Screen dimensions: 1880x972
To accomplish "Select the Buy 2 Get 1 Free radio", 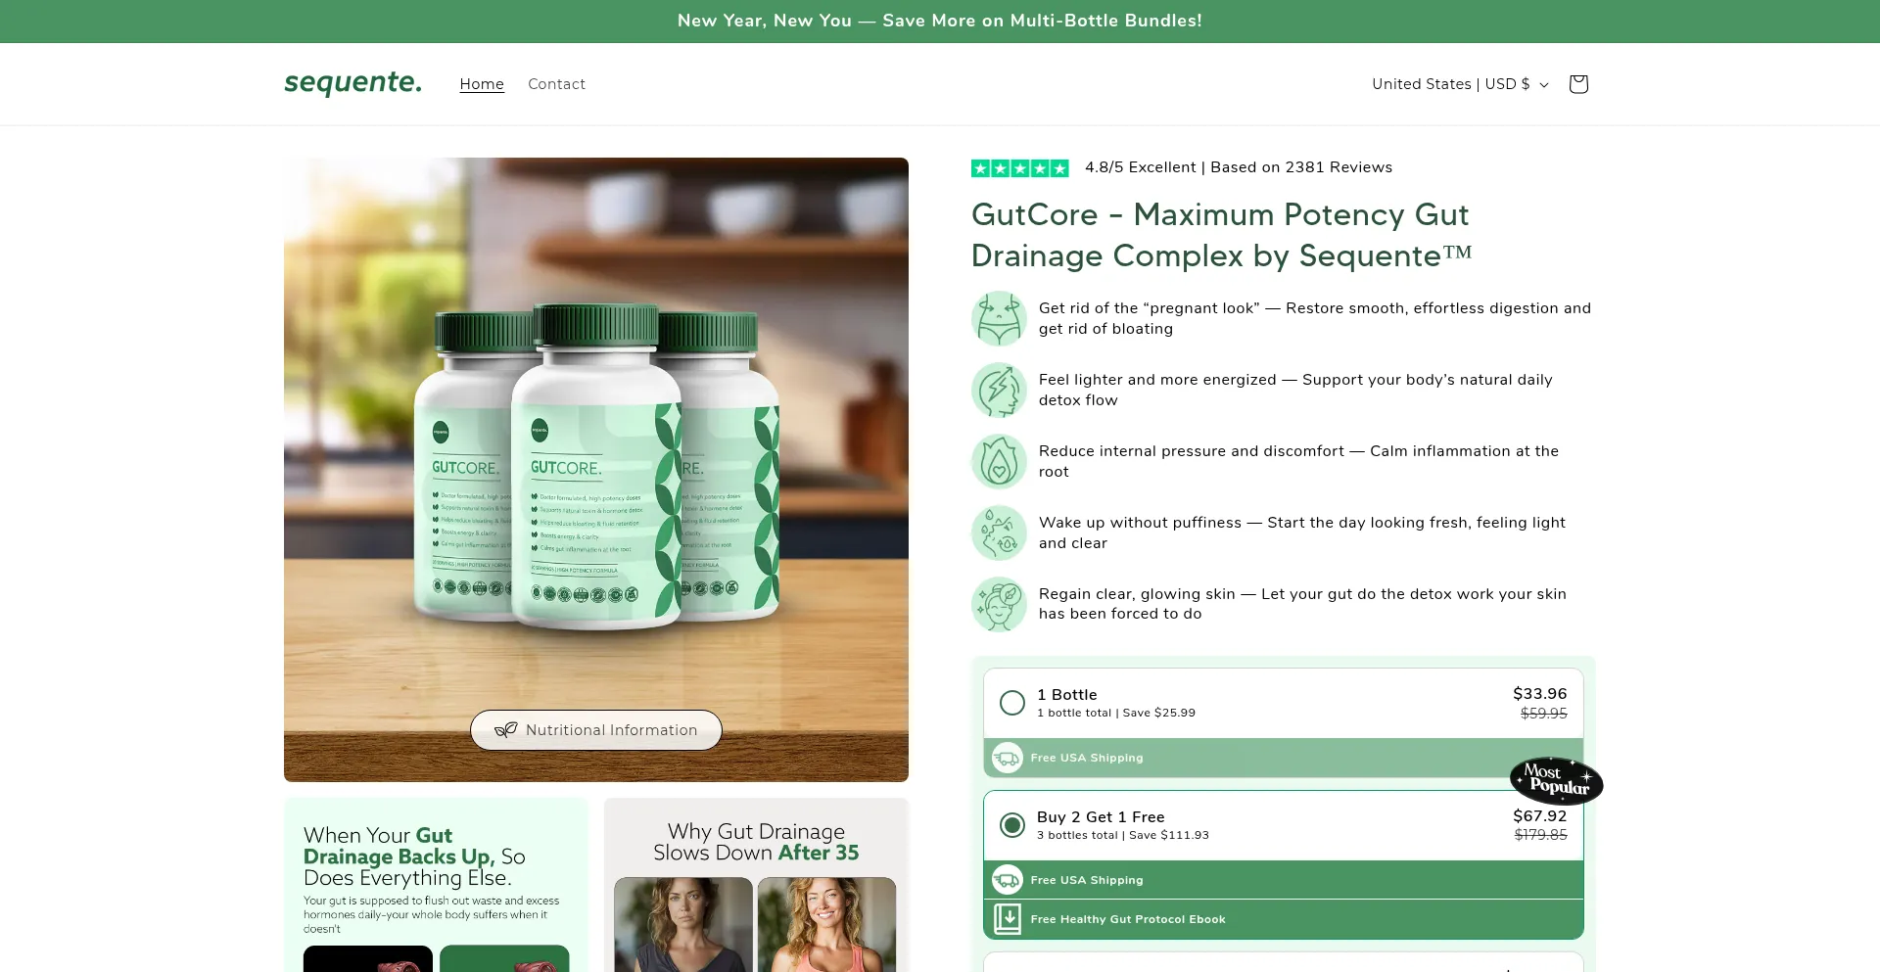I will pyautogui.click(x=1012, y=825).
